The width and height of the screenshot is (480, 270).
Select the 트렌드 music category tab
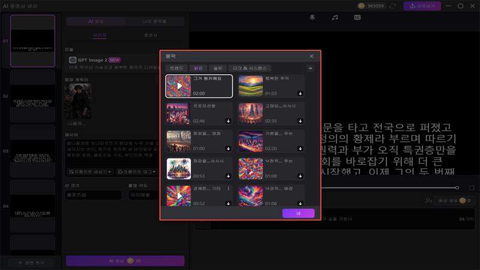click(x=176, y=68)
